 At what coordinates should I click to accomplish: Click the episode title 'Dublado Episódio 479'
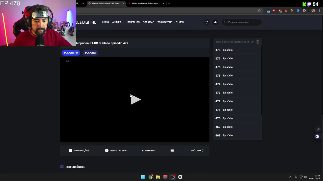[x=113, y=43]
